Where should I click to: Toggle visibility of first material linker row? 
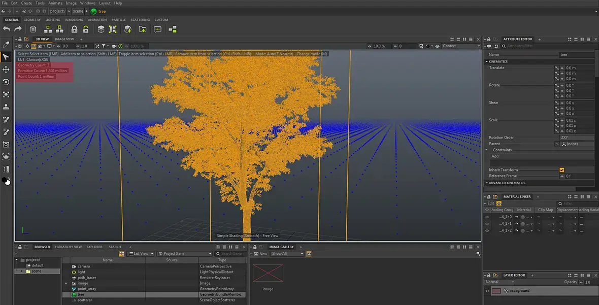[x=487, y=217]
